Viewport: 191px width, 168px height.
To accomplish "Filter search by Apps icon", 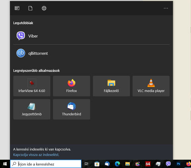I will (x=17, y=8).
